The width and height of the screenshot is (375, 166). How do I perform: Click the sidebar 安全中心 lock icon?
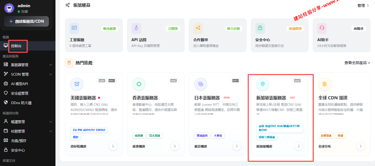click(6, 150)
